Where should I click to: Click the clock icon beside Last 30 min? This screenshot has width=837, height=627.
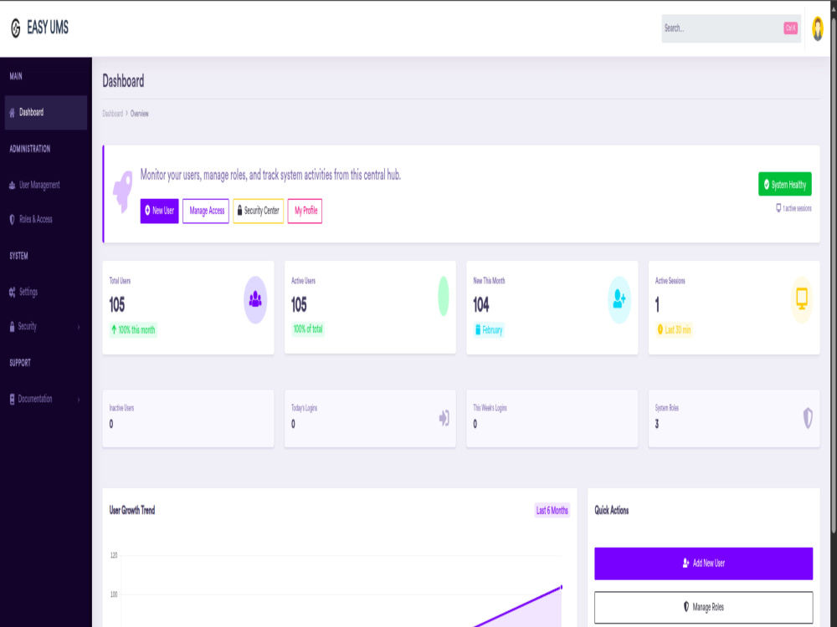tap(660, 329)
